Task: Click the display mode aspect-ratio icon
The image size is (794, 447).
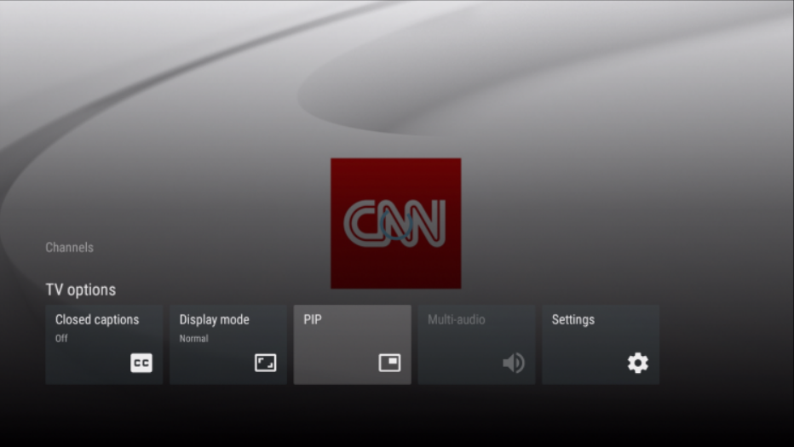Action: 265,363
